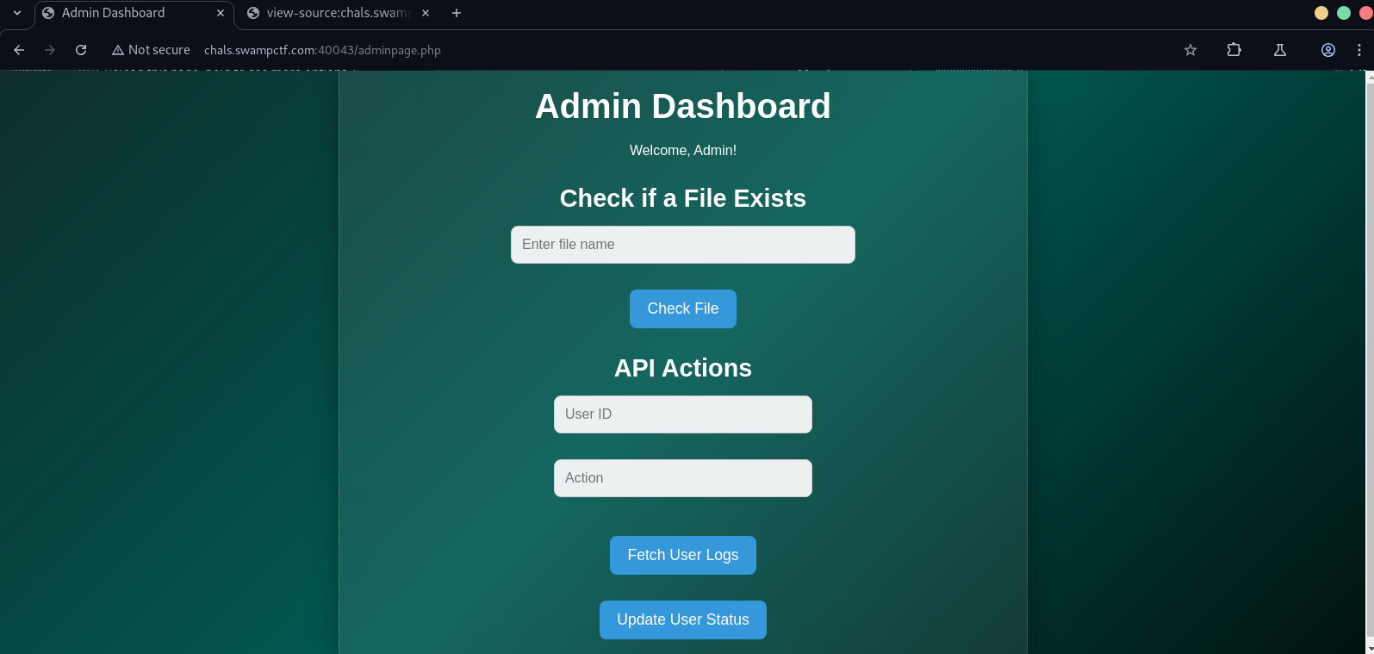
Task: Open the extensions puzzle icon
Action: [x=1234, y=50]
